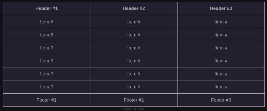The width and height of the screenshot is (267, 111).
Task: Select fourth-row Item # in Header #3 column
Action: click(x=221, y=61)
